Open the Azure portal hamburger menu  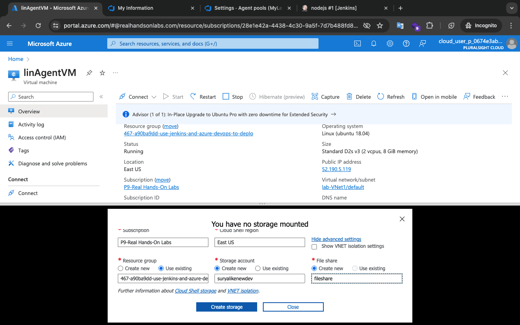[x=10, y=43]
